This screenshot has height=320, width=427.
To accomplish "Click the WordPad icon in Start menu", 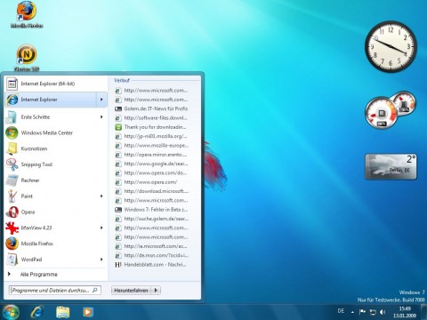I will pos(12,260).
